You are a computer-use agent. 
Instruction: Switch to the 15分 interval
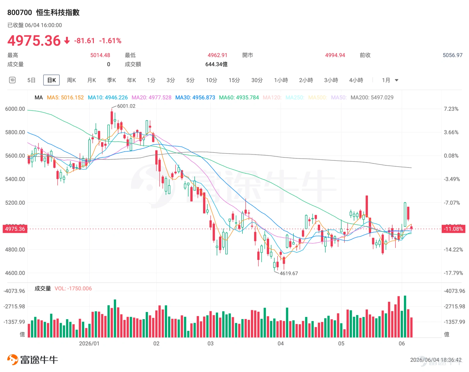(235, 80)
